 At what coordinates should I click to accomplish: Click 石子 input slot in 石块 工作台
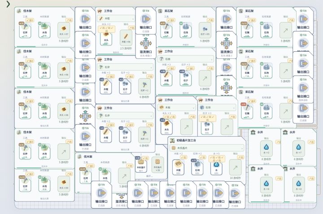[207, 128]
